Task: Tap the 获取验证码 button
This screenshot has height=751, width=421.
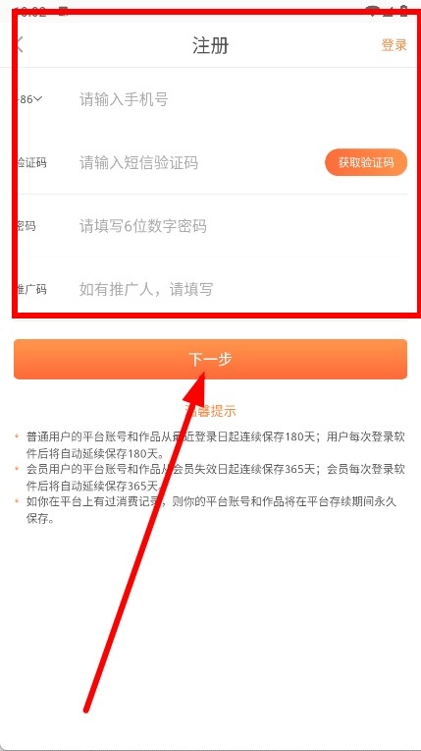Action: coord(366,162)
